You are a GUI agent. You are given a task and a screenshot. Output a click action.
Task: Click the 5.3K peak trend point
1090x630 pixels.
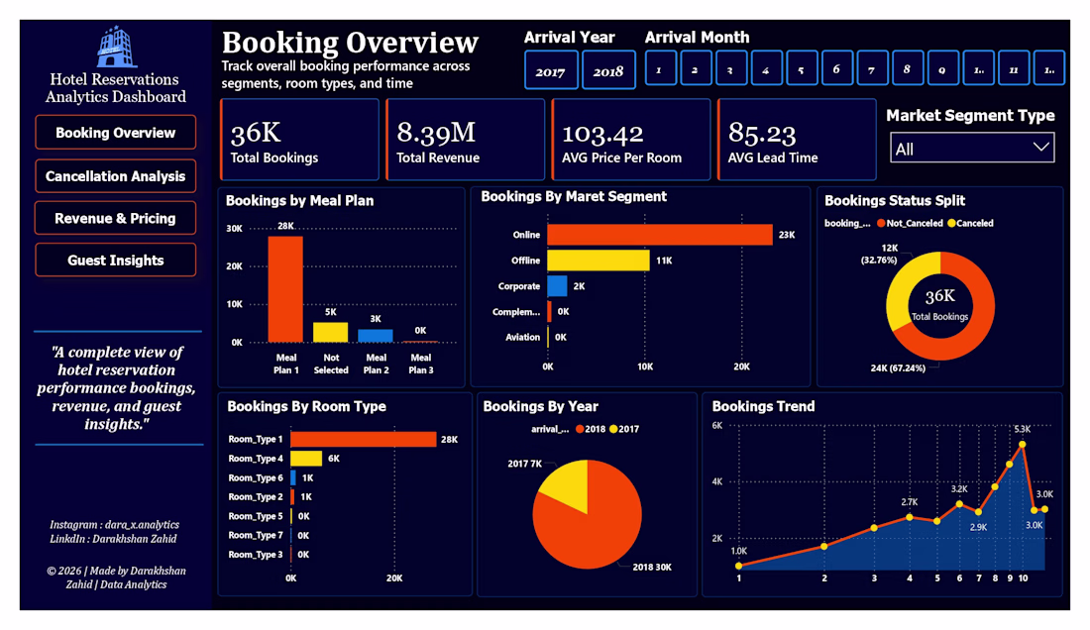(1023, 445)
